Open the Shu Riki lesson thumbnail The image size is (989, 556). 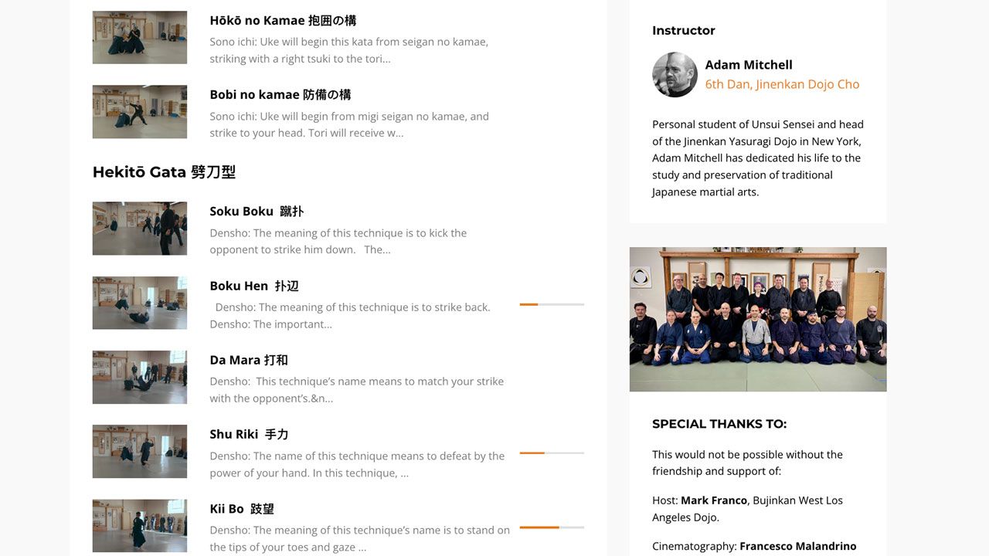(140, 452)
